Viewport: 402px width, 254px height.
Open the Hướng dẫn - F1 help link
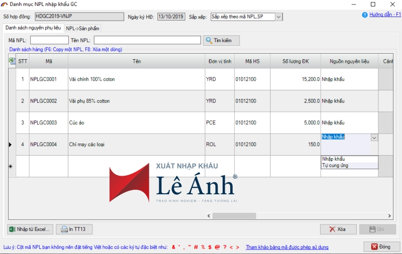(x=385, y=15)
